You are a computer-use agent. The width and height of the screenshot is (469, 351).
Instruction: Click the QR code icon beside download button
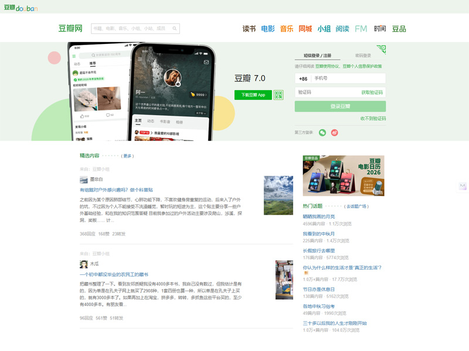(278, 95)
